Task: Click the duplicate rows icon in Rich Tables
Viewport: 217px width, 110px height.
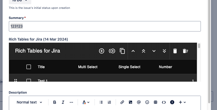Action: (x=122, y=51)
